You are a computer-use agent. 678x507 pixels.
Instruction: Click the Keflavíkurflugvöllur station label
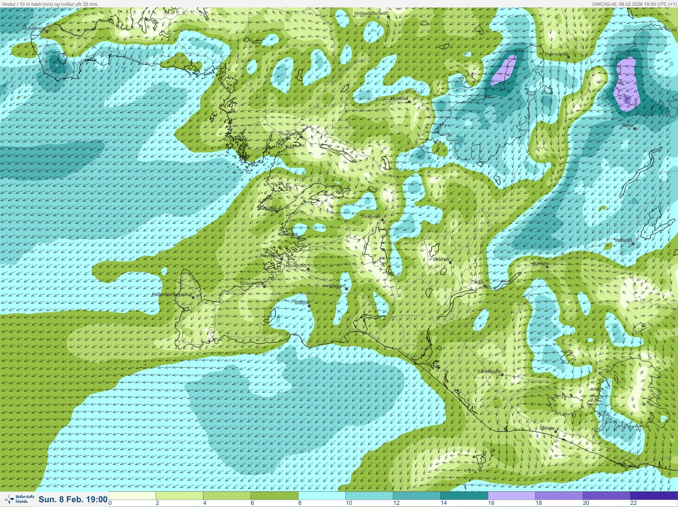(x=171, y=294)
